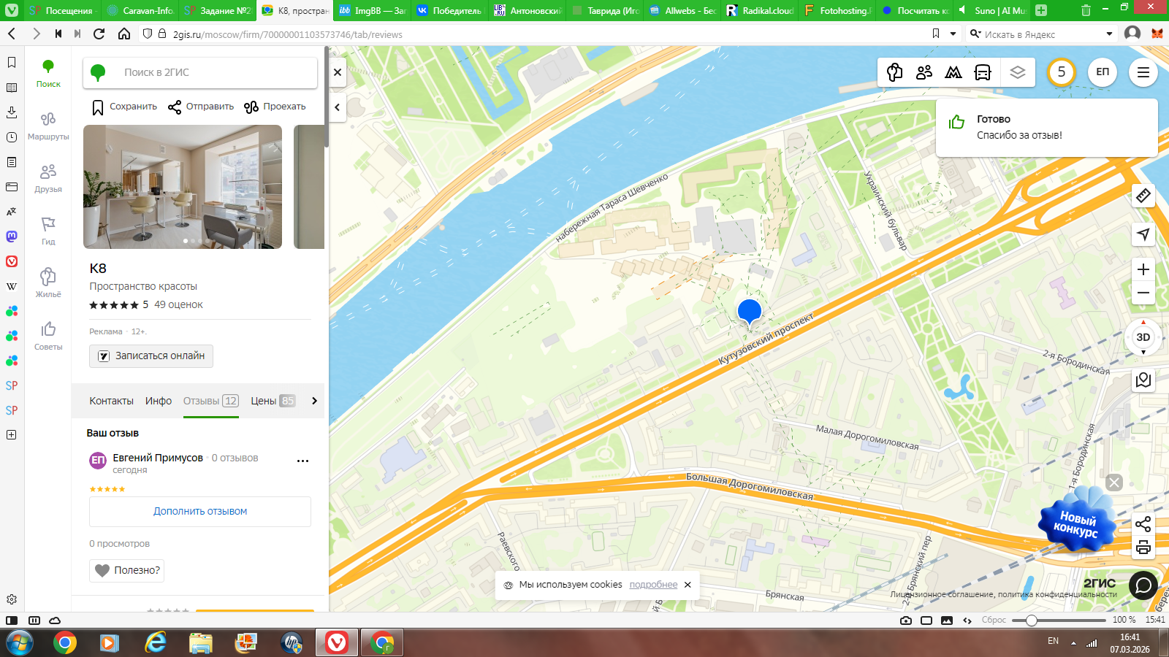The height and width of the screenshot is (657, 1169).
Task: Collapse the side panel with left arrow
Action: click(337, 107)
